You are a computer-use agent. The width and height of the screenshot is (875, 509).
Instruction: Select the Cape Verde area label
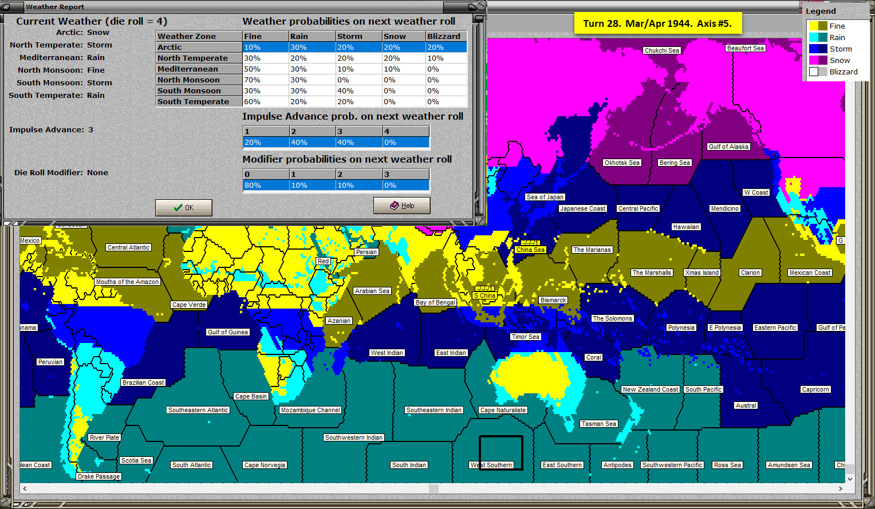tap(189, 305)
